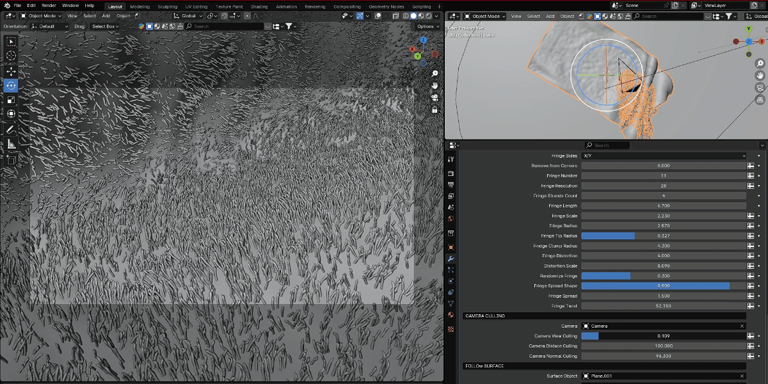Open the Global transform orientation dropdown
768x384 pixels.
pos(188,16)
